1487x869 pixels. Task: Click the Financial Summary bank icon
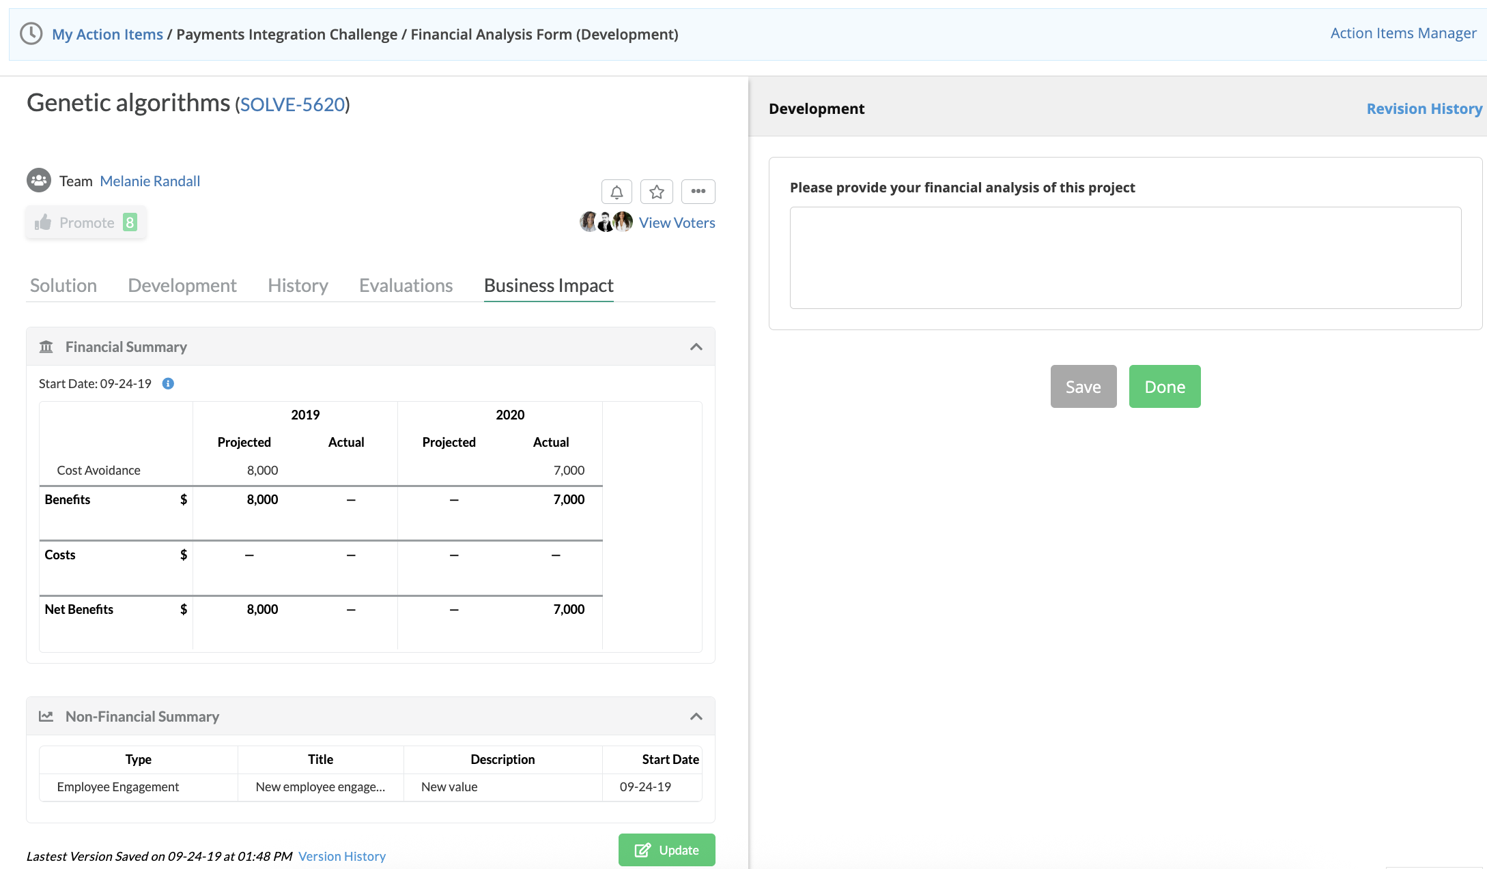46,347
